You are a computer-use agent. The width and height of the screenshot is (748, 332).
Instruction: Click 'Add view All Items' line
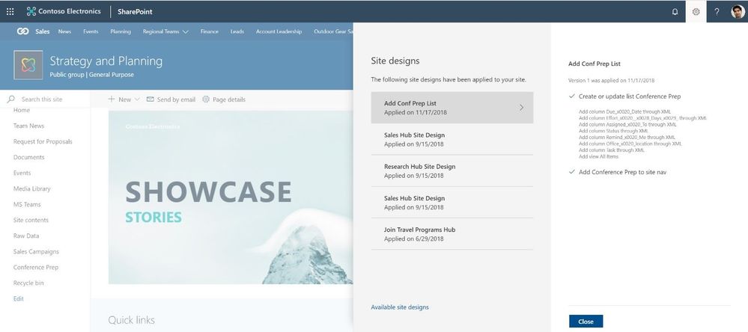pos(599,156)
